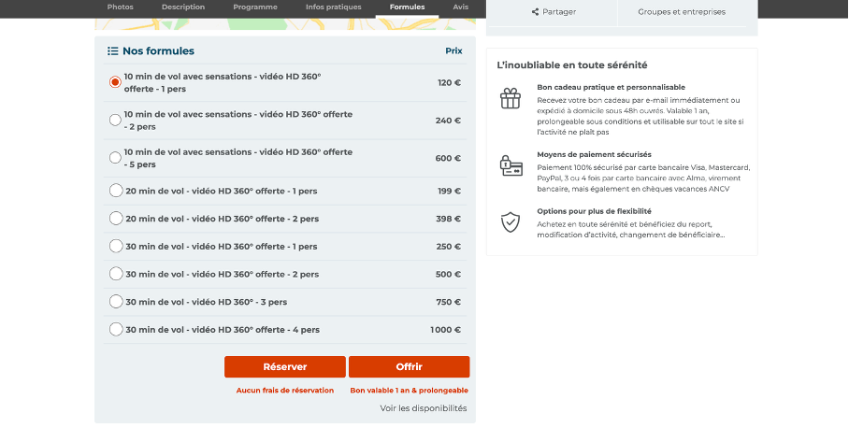Screen dimensions: 849x428
Task: Open Groupes et entreprises
Action: tap(682, 12)
